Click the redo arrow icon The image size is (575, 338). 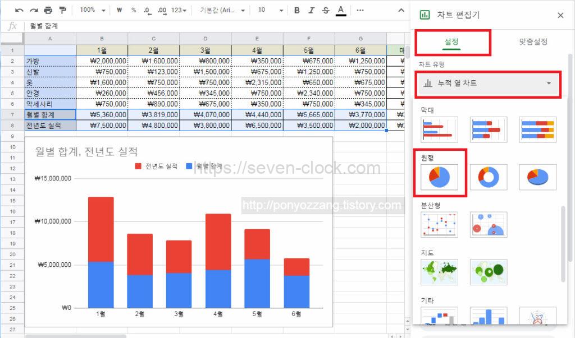(x=34, y=10)
